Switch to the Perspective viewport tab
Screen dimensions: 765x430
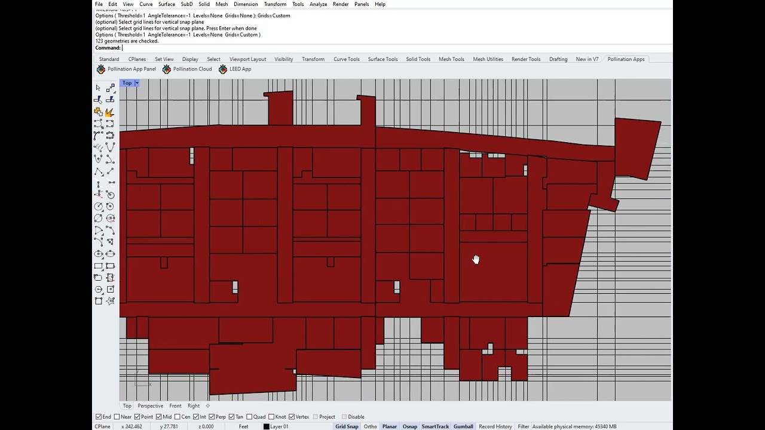tap(150, 406)
